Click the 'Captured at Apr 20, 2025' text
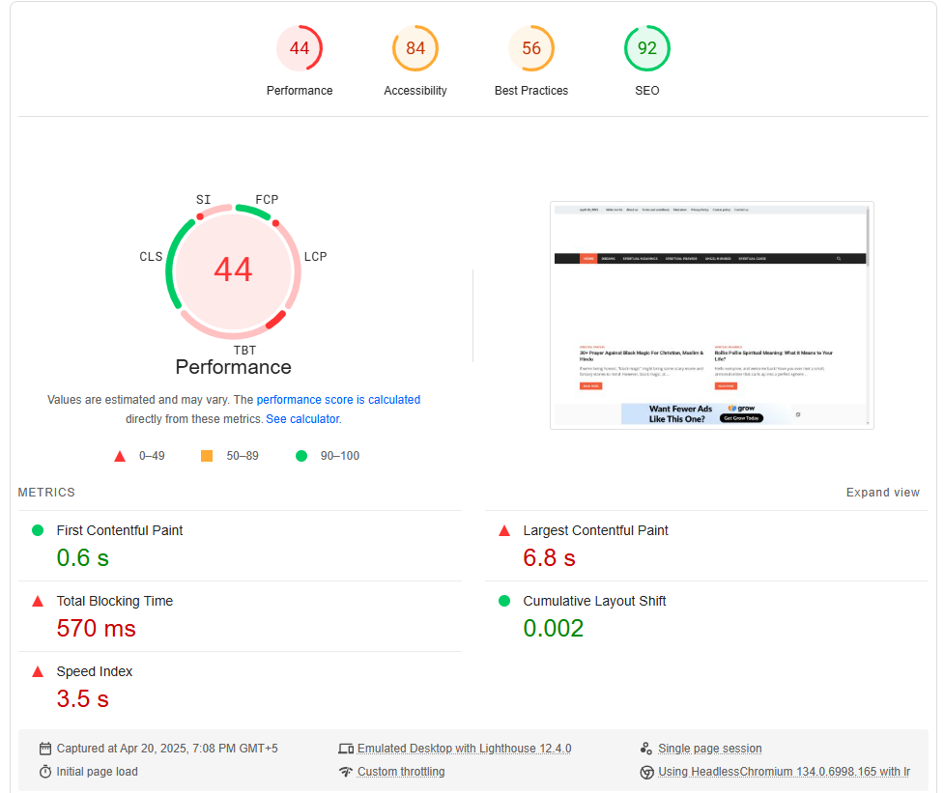The width and height of the screenshot is (944, 793). pos(167,749)
